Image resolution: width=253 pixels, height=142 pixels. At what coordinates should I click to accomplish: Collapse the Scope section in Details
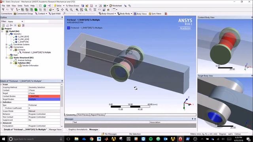(x=1, y=84)
